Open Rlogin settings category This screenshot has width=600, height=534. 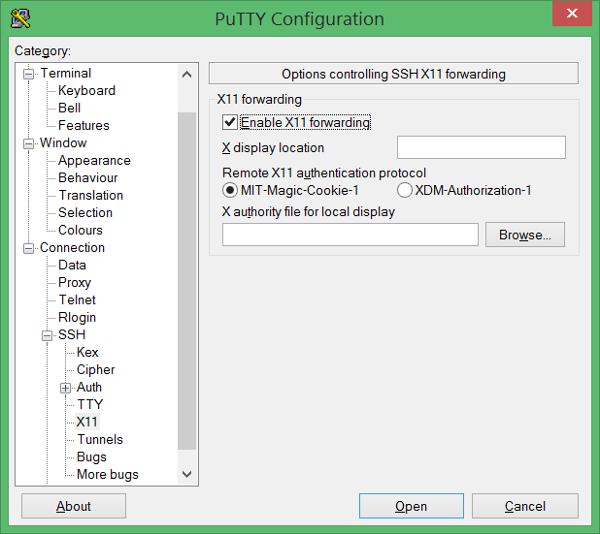(x=77, y=318)
